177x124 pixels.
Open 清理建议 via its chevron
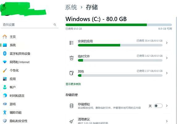point(167,121)
